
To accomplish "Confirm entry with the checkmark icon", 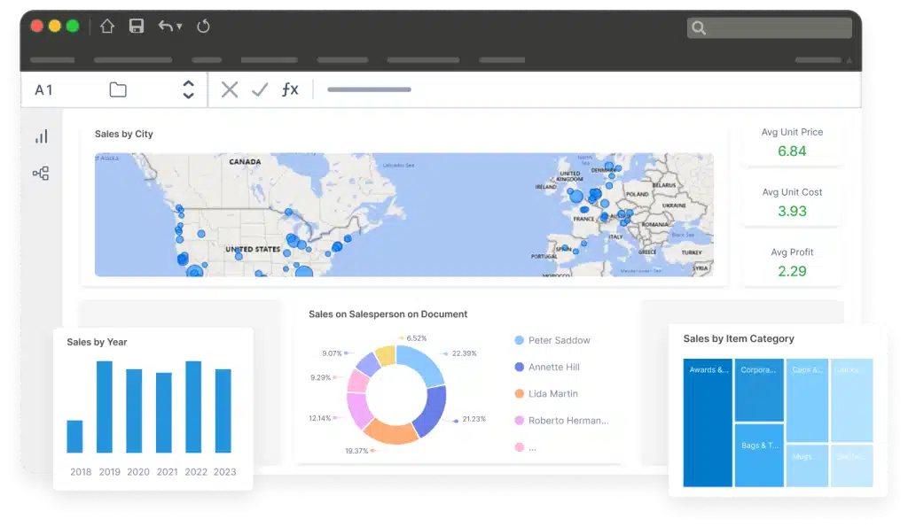I will point(260,89).
